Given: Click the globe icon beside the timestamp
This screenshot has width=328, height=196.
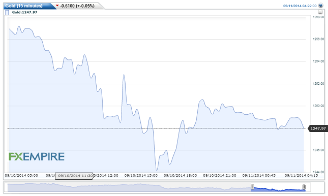Looking at the screenshot, I should [321, 6].
